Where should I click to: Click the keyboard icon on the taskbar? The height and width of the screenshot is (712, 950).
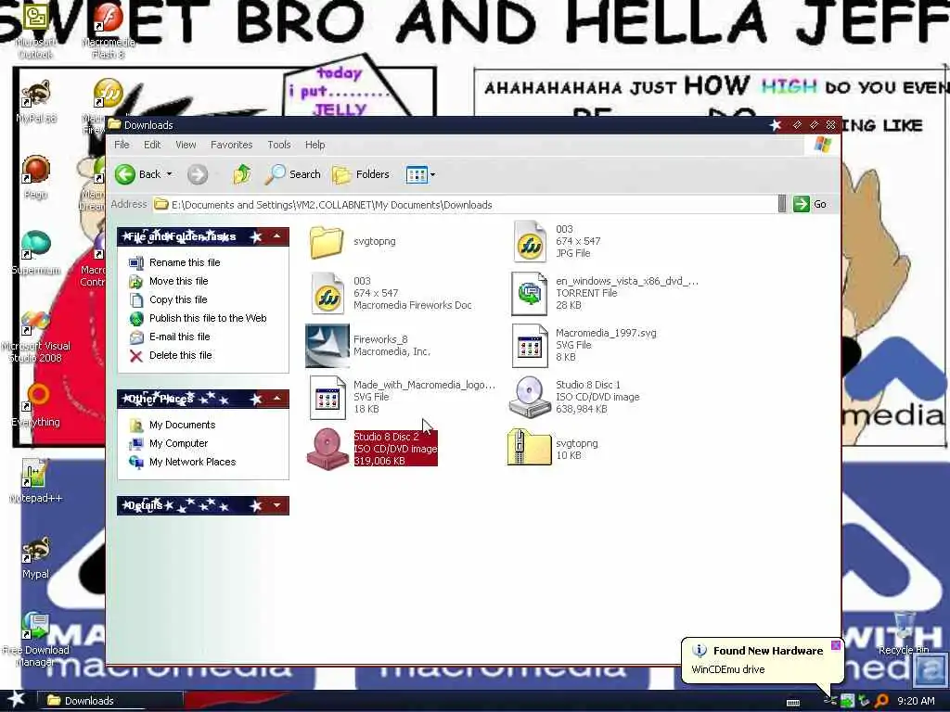pos(792,703)
